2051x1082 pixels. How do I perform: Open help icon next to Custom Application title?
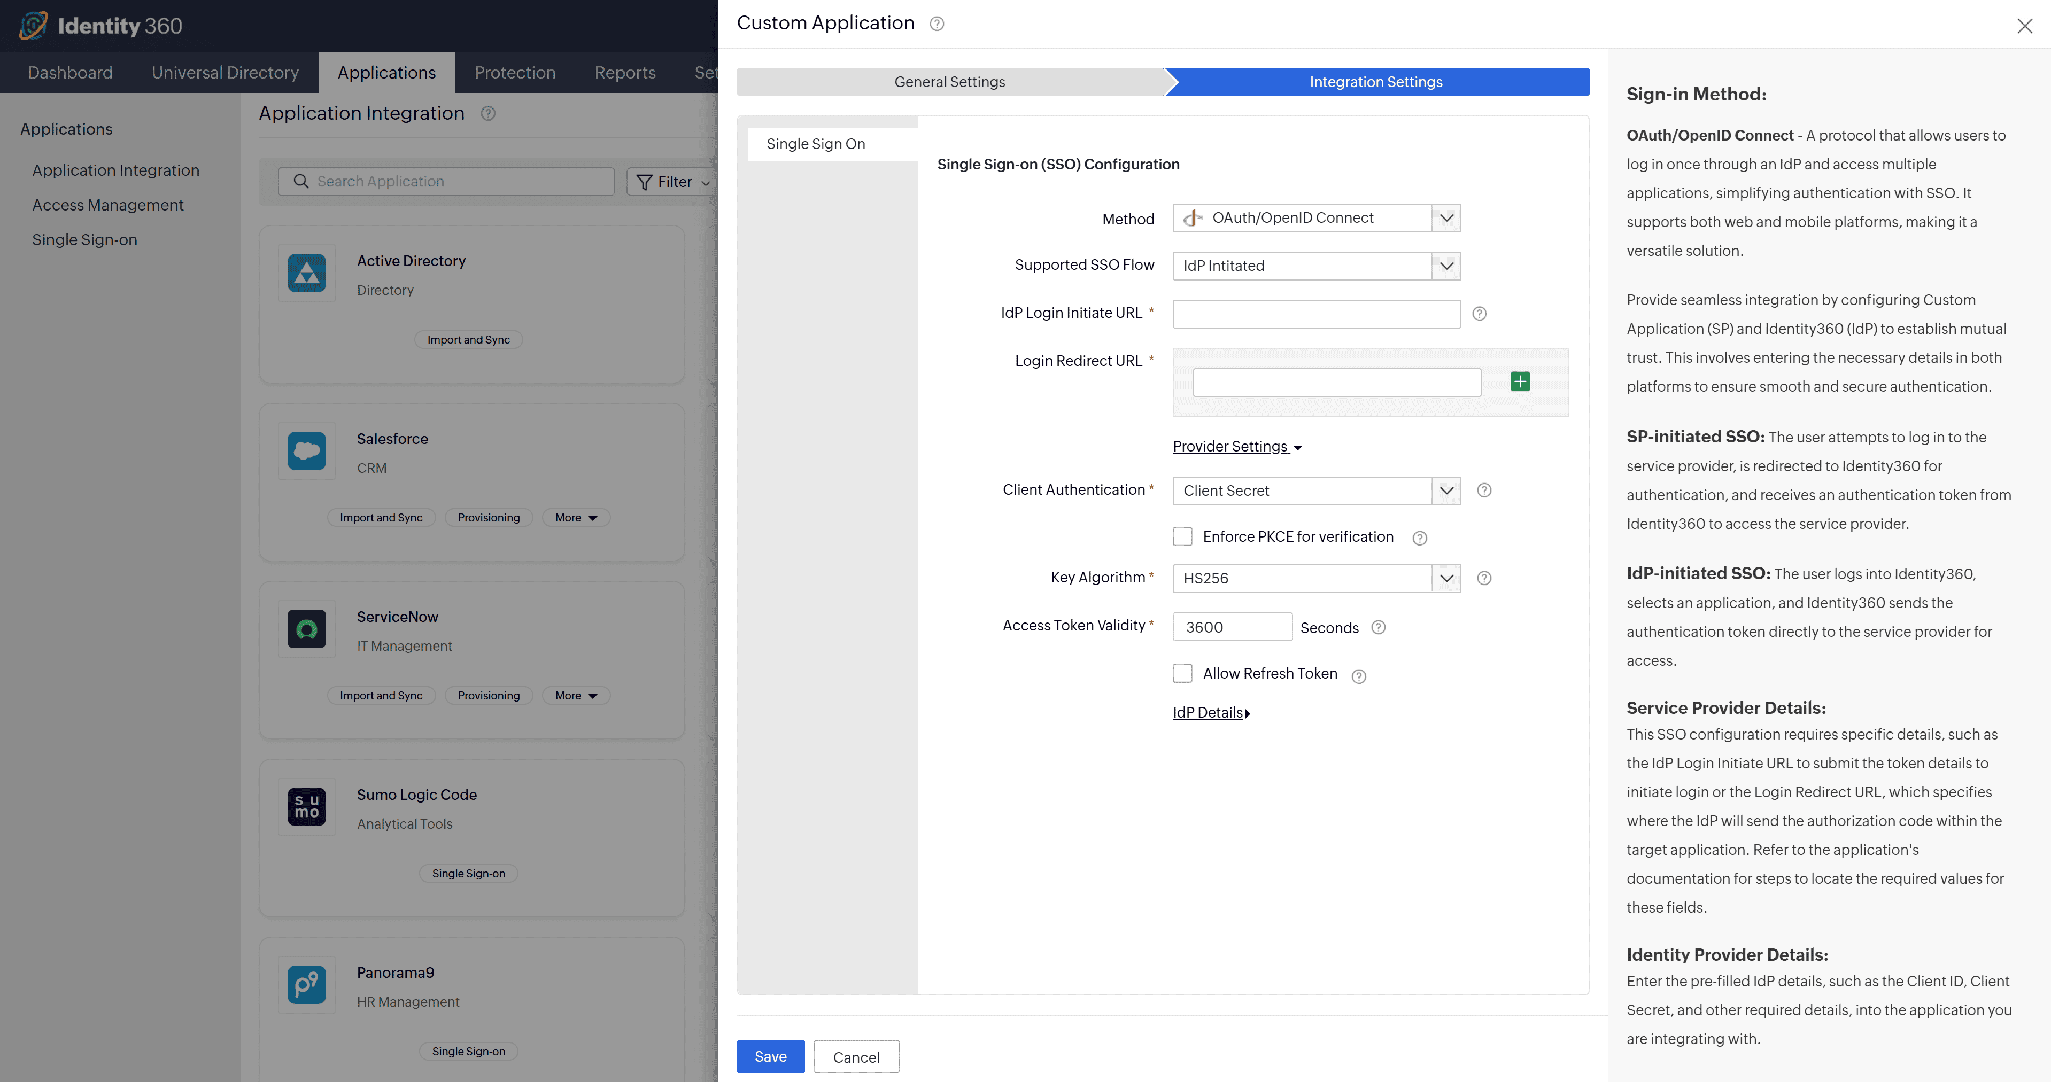[937, 24]
